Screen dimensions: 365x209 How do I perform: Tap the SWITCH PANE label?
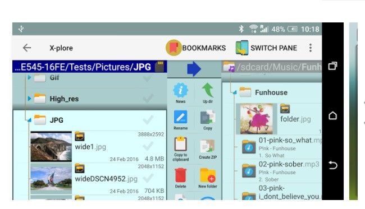pos(274,48)
